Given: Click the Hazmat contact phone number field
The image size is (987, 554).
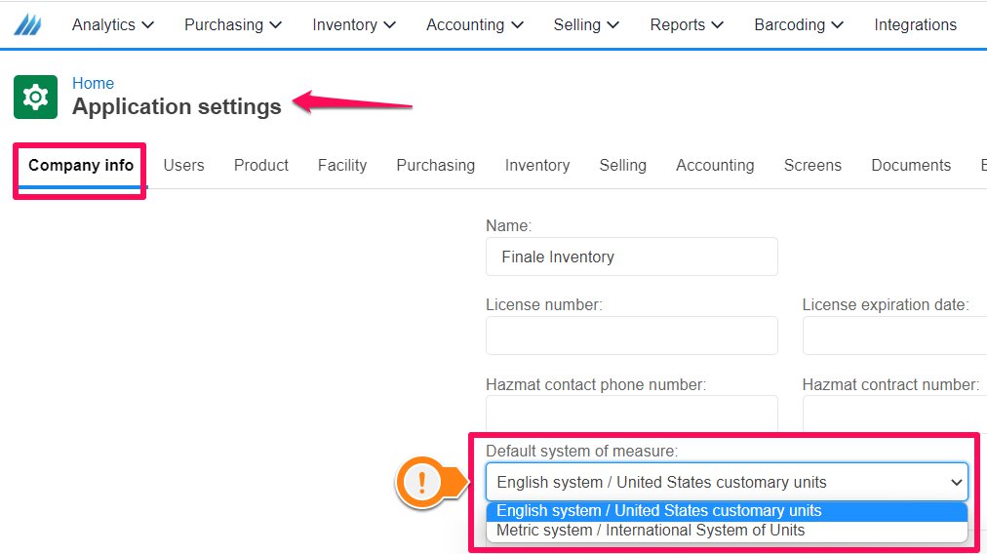Looking at the screenshot, I should click(632, 414).
